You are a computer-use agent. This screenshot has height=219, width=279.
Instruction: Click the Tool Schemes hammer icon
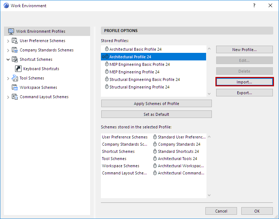coord(15,78)
